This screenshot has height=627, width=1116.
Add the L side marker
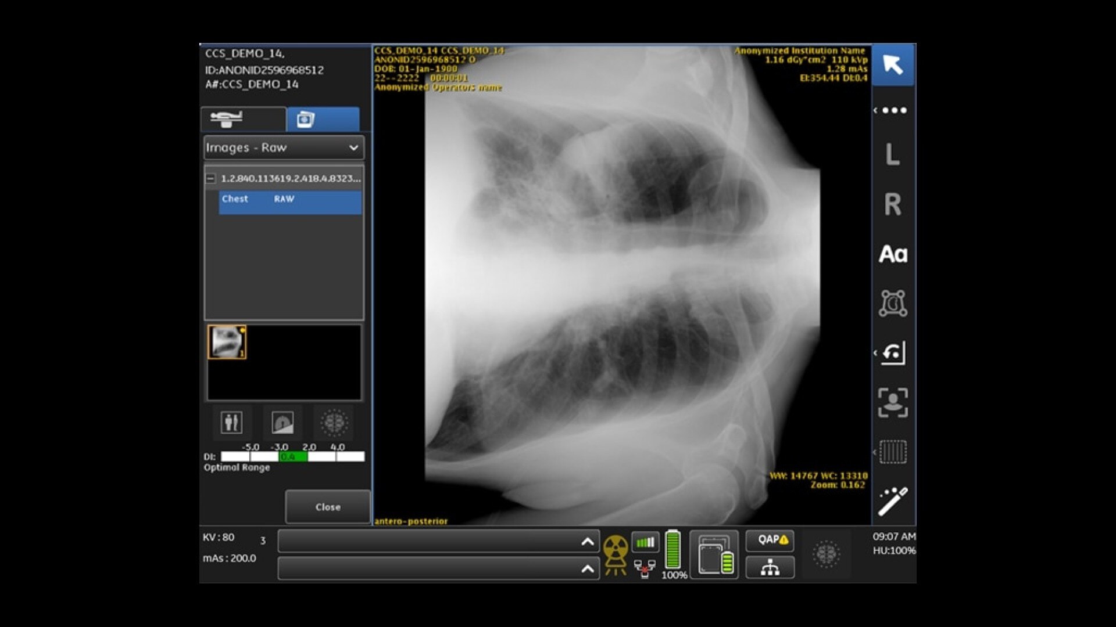[x=893, y=154]
